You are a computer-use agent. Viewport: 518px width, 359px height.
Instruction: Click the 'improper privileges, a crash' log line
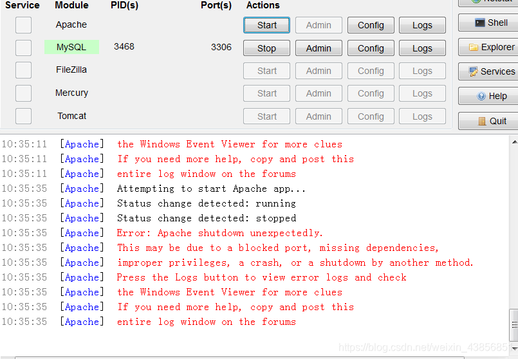pyautogui.click(x=295, y=262)
